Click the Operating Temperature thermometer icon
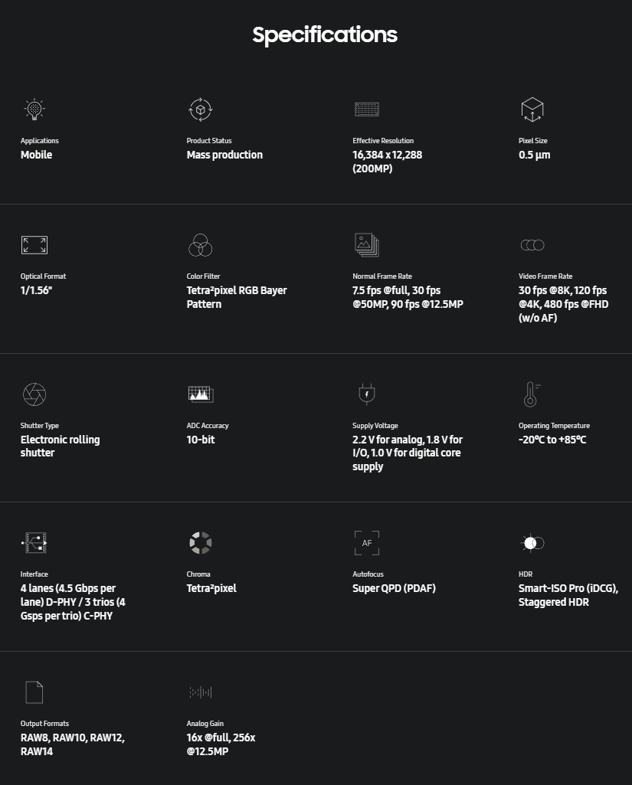The height and width of the screenshot is (785, 632). (x=530, y=394)
